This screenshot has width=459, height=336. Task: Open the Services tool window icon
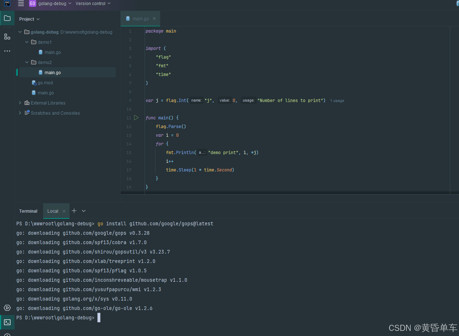point(7,308)
